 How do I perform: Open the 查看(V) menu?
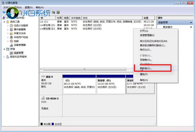29,8
